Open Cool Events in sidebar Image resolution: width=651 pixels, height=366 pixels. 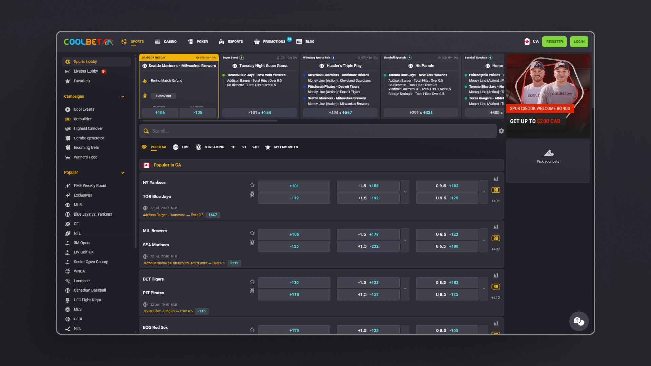click(x=84, y=109)
